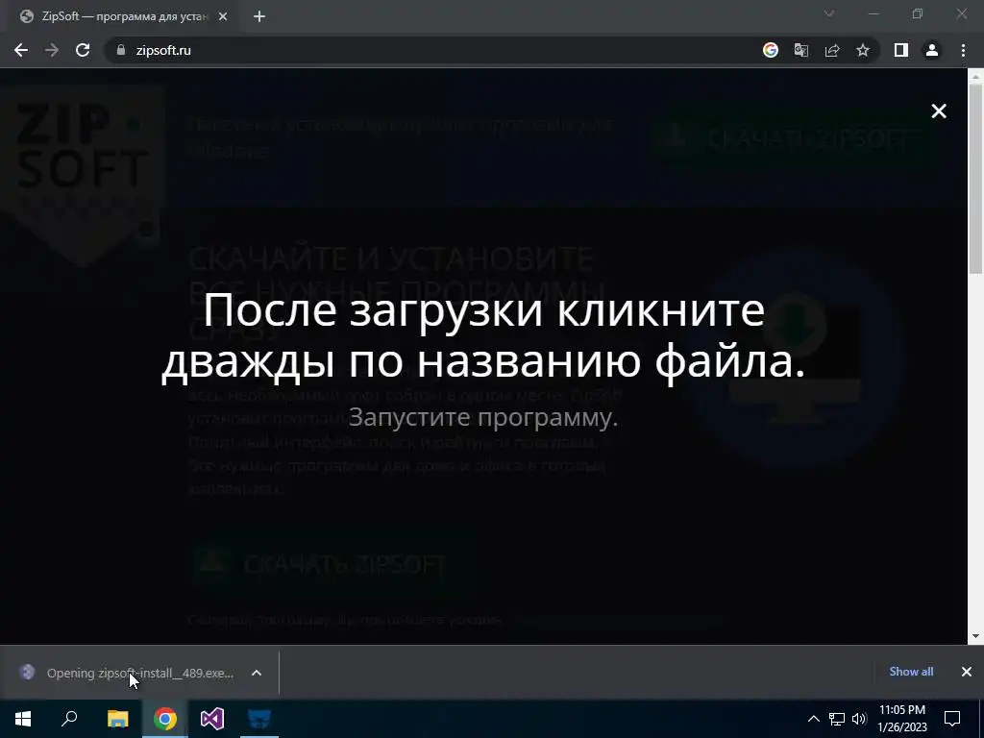Screen dimensions: 984x738
Task: Open the Google icon in address bar
Action: tap(771, 50)
